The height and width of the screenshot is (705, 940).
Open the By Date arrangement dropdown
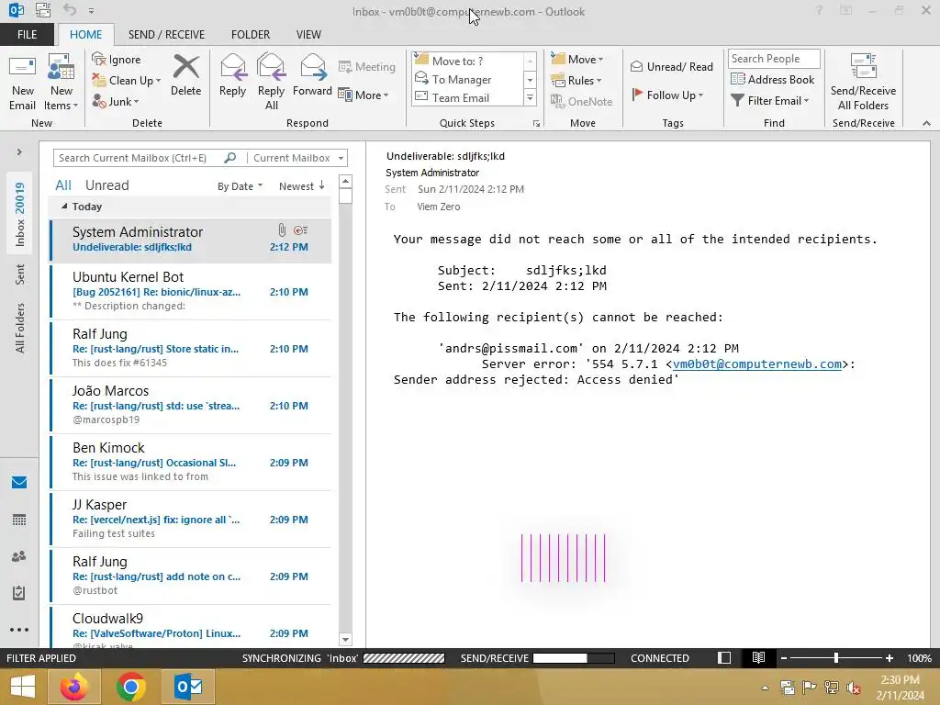coord(240,185)
